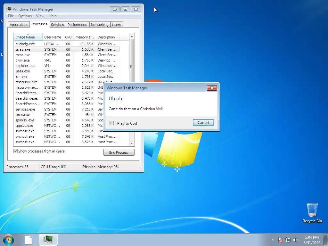Click Physical Memory: 9% status entry
328x246 pixels.
(101, 167)
